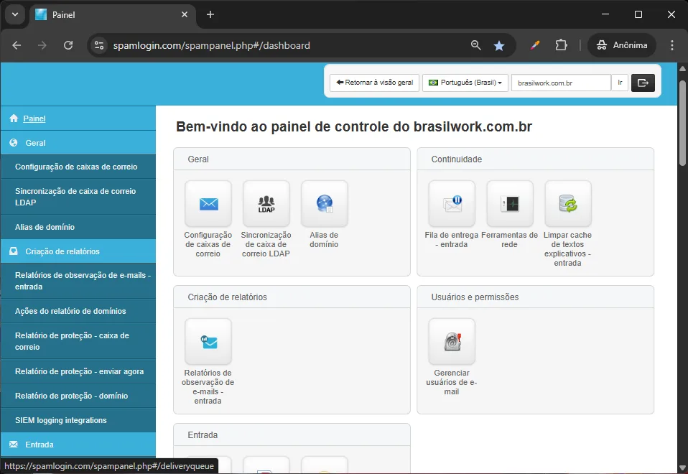Select Ações do relatório de domínios in sidebar
688x474 pixels.
point(78,311)
